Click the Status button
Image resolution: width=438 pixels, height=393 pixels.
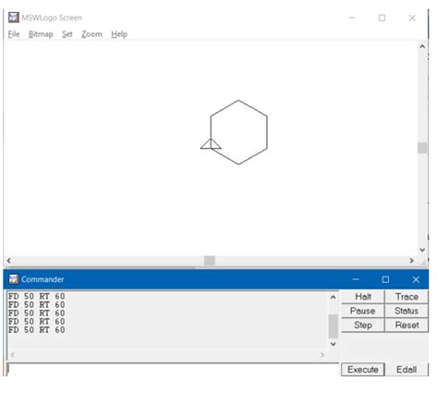pyautogui.click(x=407, y=311)
